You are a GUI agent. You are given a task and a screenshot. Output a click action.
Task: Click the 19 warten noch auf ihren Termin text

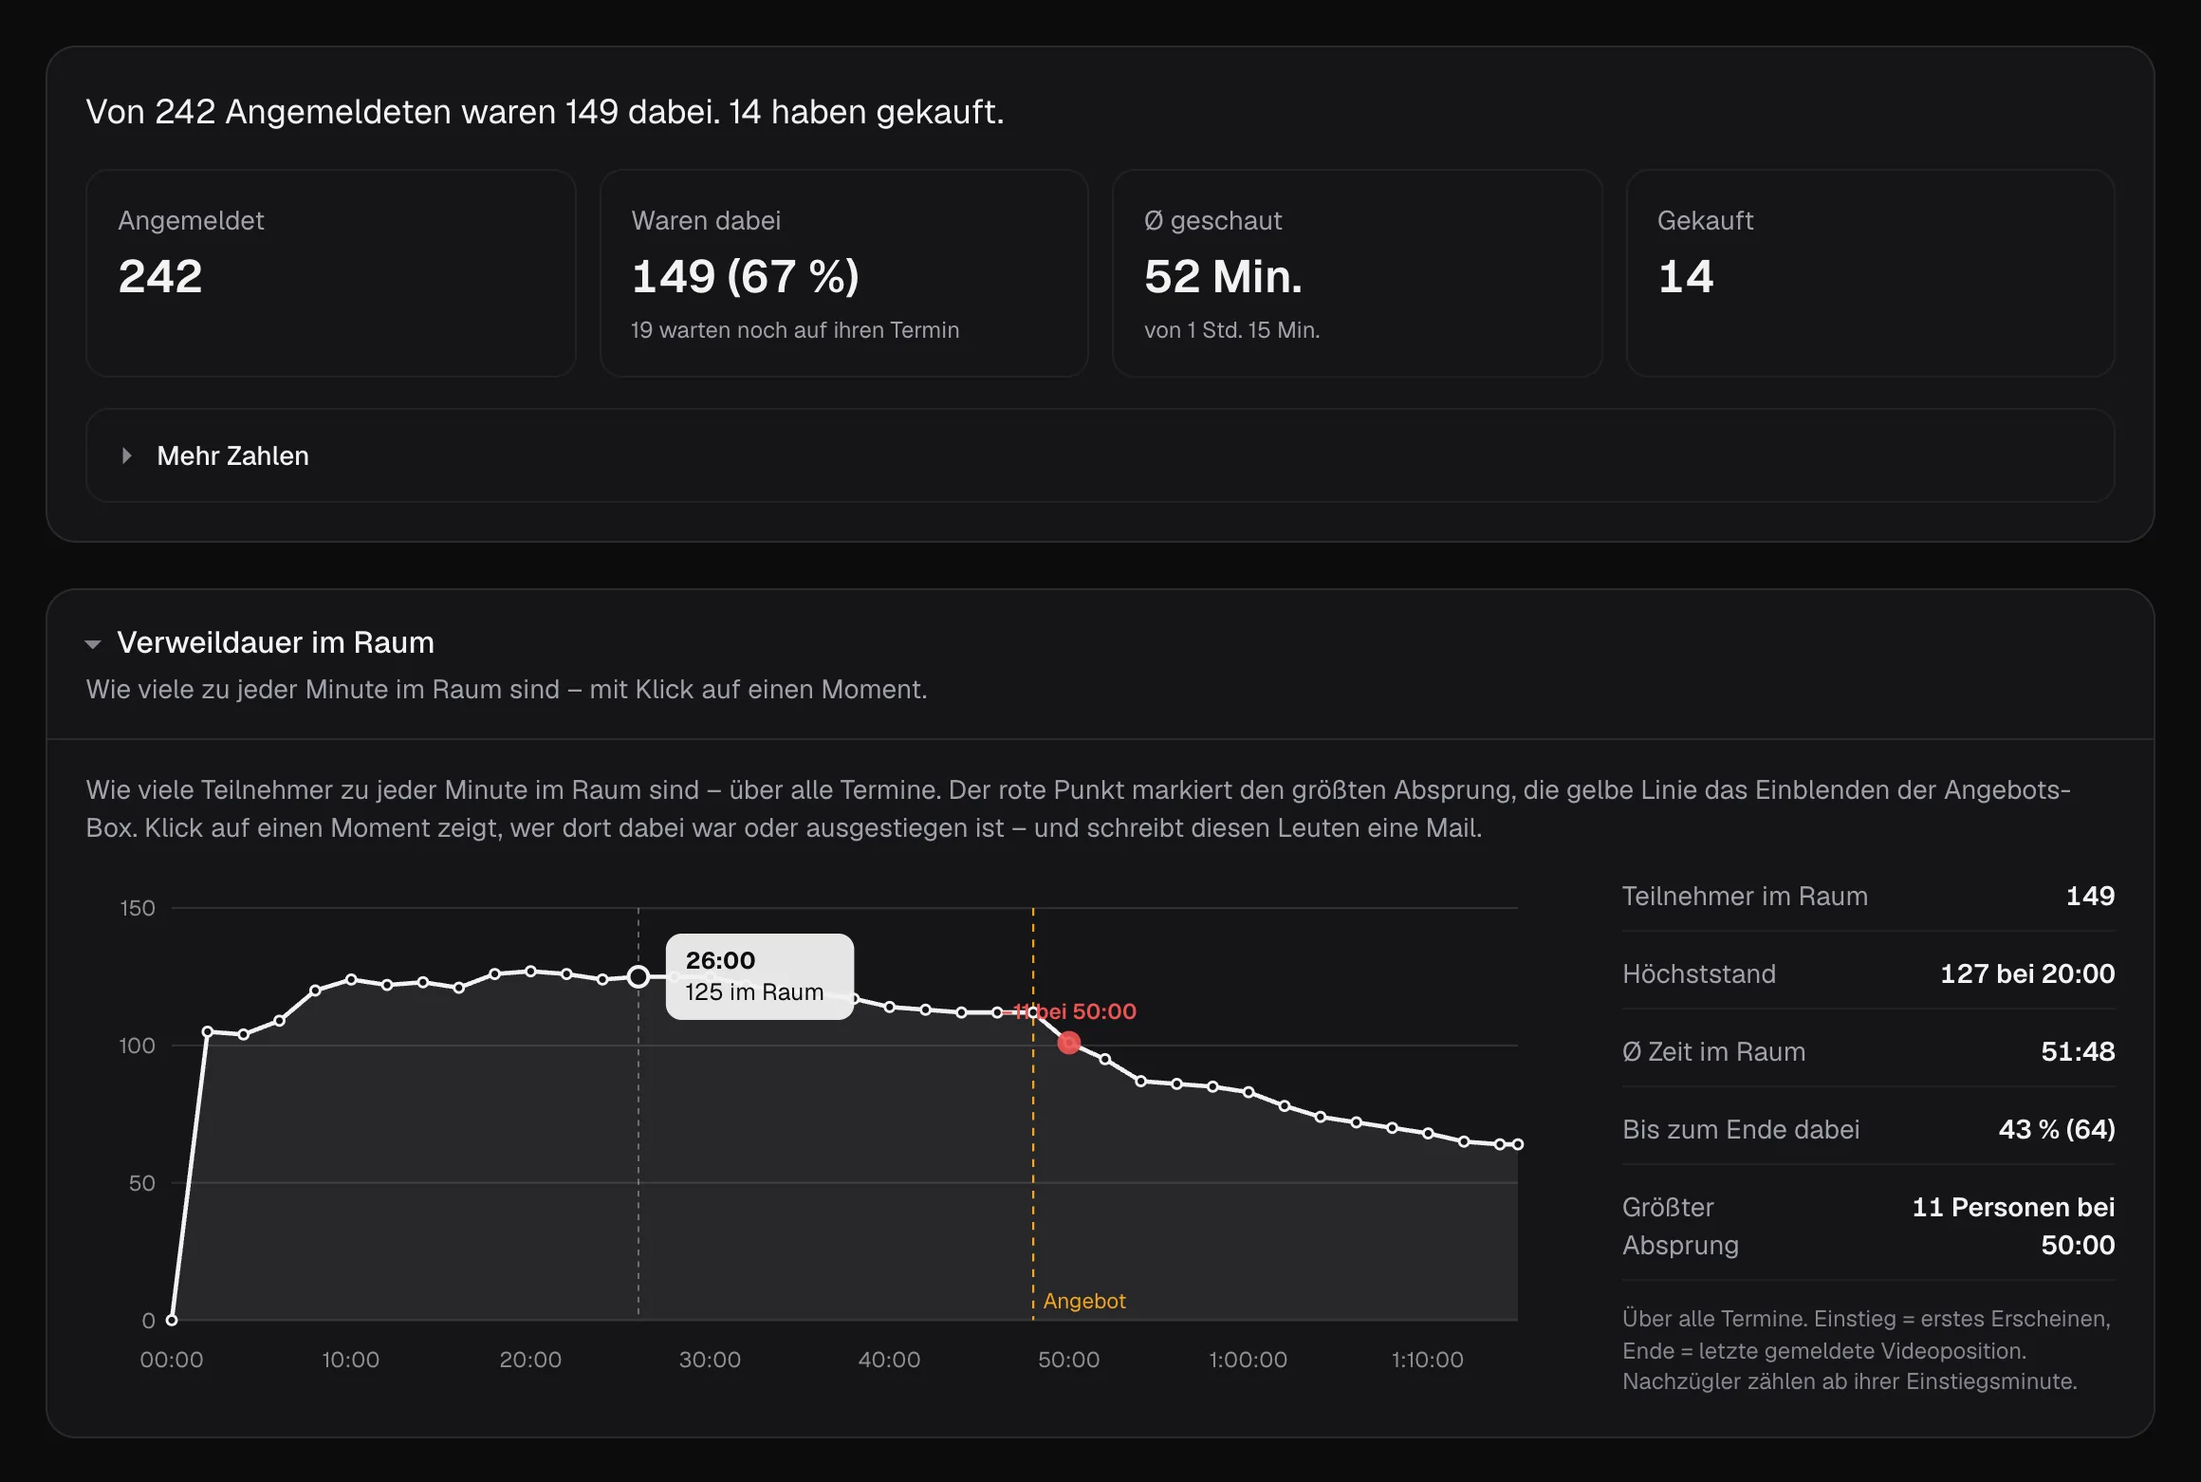(x=795, y=330)
